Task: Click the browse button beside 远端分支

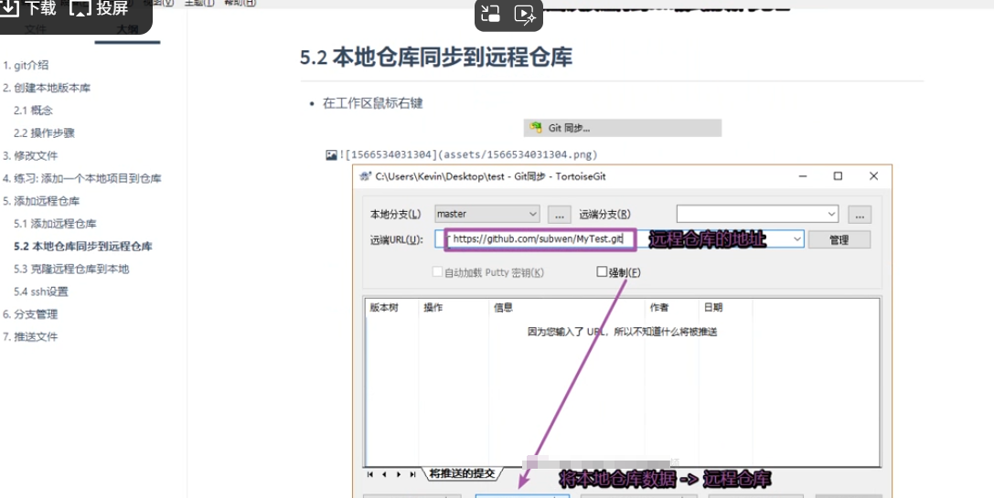Action: (860, 214)
